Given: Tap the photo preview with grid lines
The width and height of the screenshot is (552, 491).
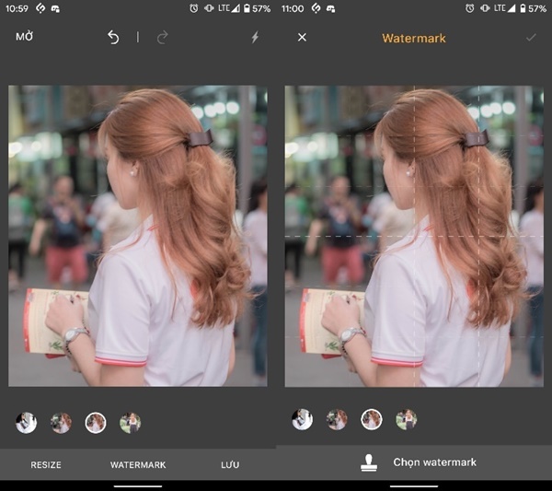Looking at the screenshot, I should pos(414,236).
